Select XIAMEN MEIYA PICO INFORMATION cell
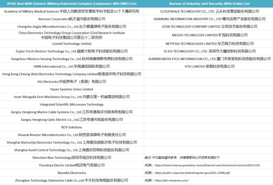The width and height of the screenshot is (273, 185). [209, 59]
